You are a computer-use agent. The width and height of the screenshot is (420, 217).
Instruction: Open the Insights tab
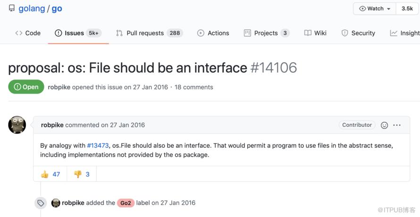[x=405, y=33]
